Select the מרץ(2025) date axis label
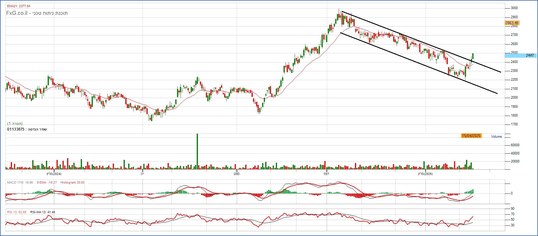 click(x=425, y=174)
